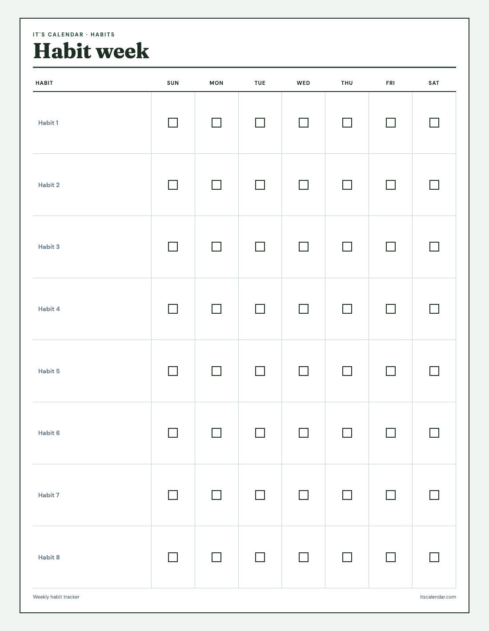Click the Habit 8 row label

[x=49, y=557]
